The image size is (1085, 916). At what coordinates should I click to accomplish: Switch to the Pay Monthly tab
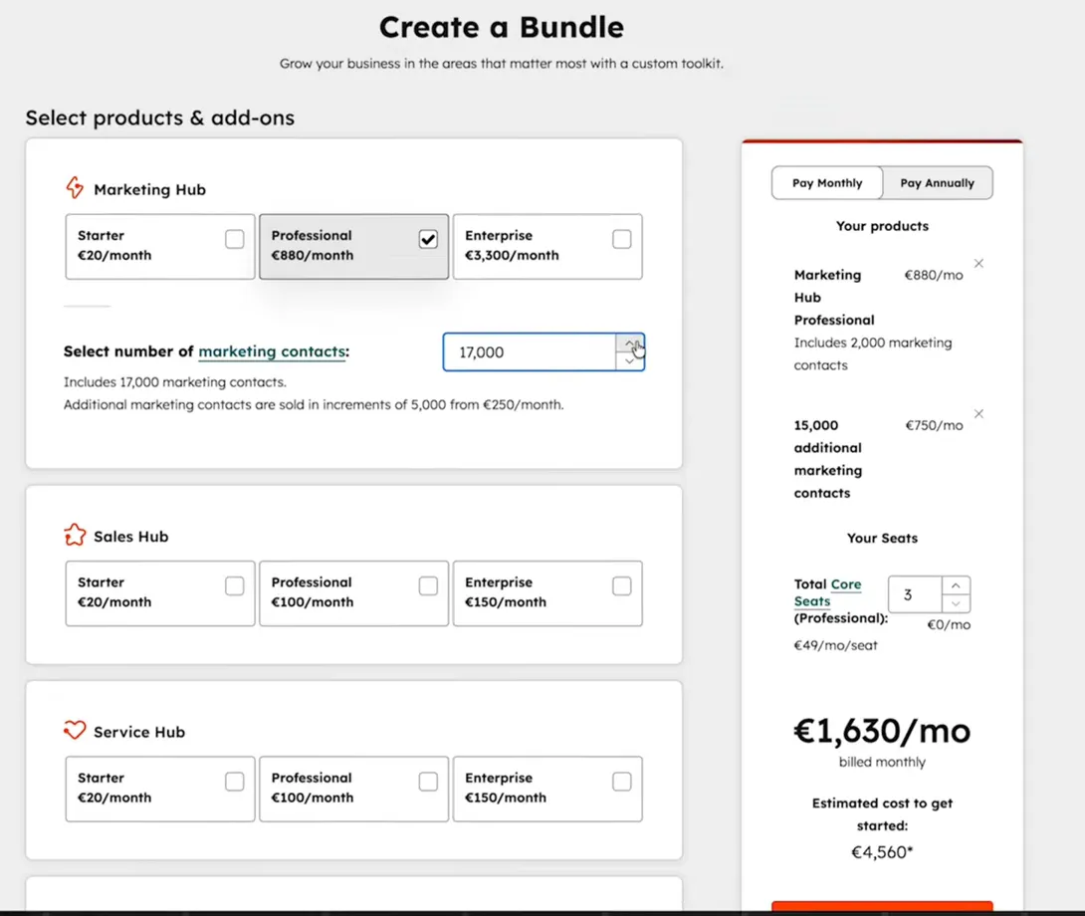coord(827,183)
